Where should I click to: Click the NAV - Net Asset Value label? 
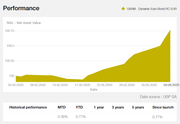pos(24,23)
